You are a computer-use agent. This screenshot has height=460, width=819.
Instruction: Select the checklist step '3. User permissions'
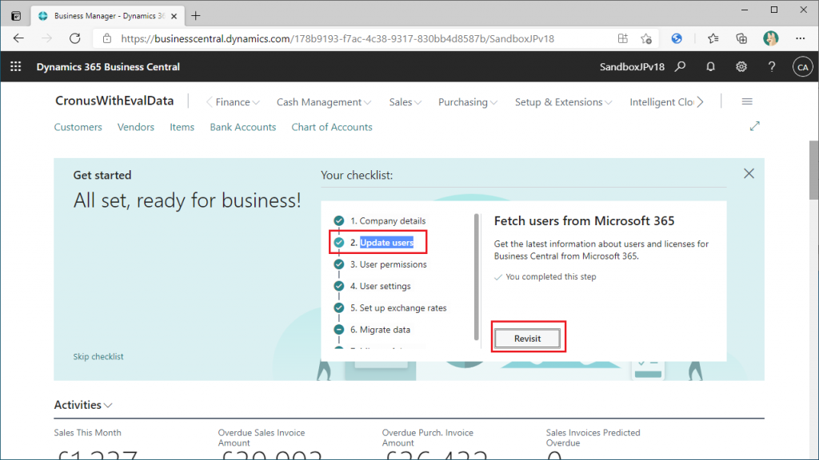click(381, 264)
